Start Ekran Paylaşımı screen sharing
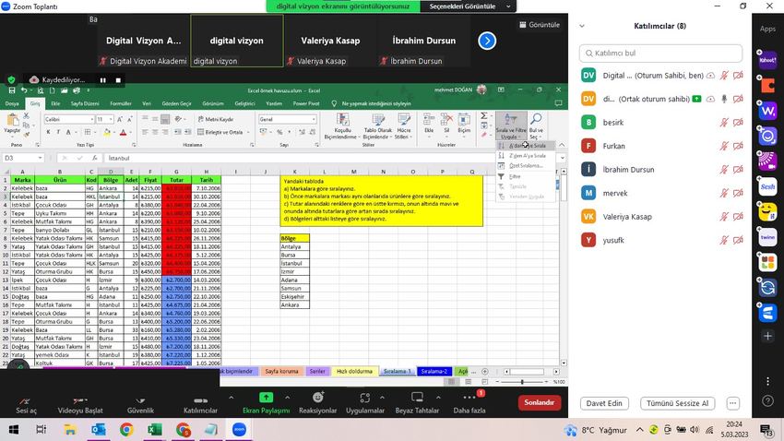Image resolution: width=784 pixels, height=441 pixels. click(x=266, y=404)
